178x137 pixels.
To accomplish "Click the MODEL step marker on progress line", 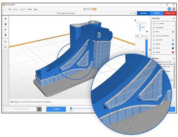I will (71, 108).
